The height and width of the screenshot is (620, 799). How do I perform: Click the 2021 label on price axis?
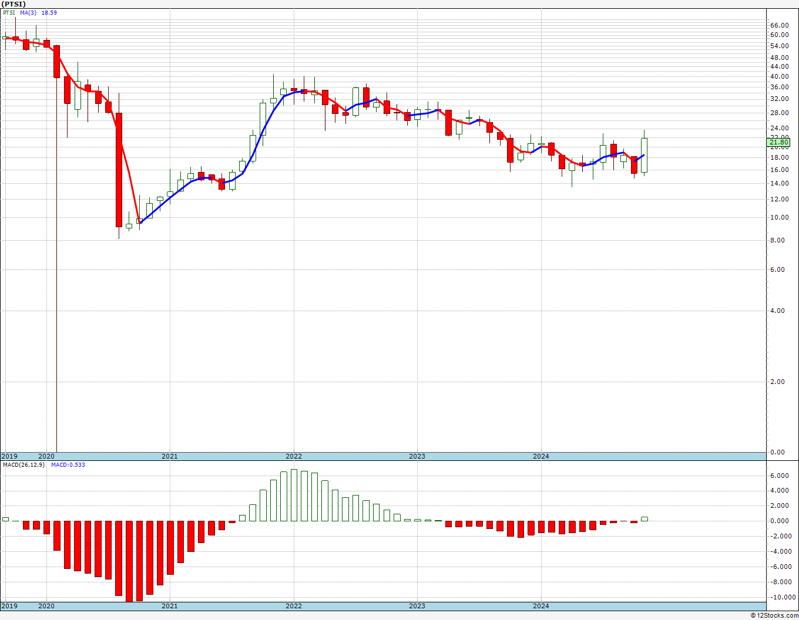[169, 456]
